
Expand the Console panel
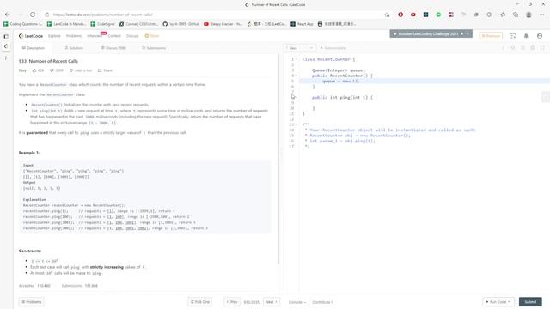(297, 302)
